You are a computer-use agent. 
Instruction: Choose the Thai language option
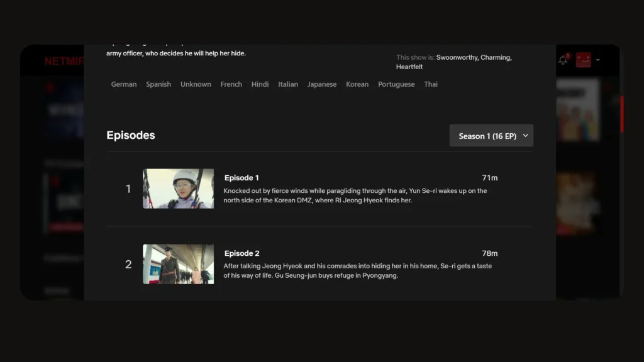tap(431, 84)
